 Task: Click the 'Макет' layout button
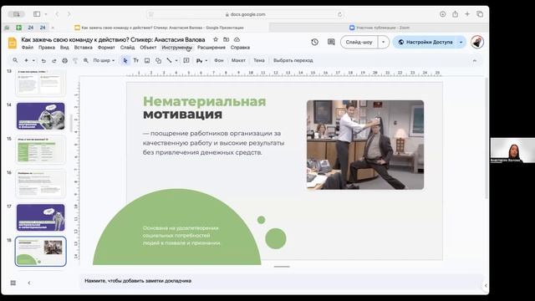coord(238,60)
